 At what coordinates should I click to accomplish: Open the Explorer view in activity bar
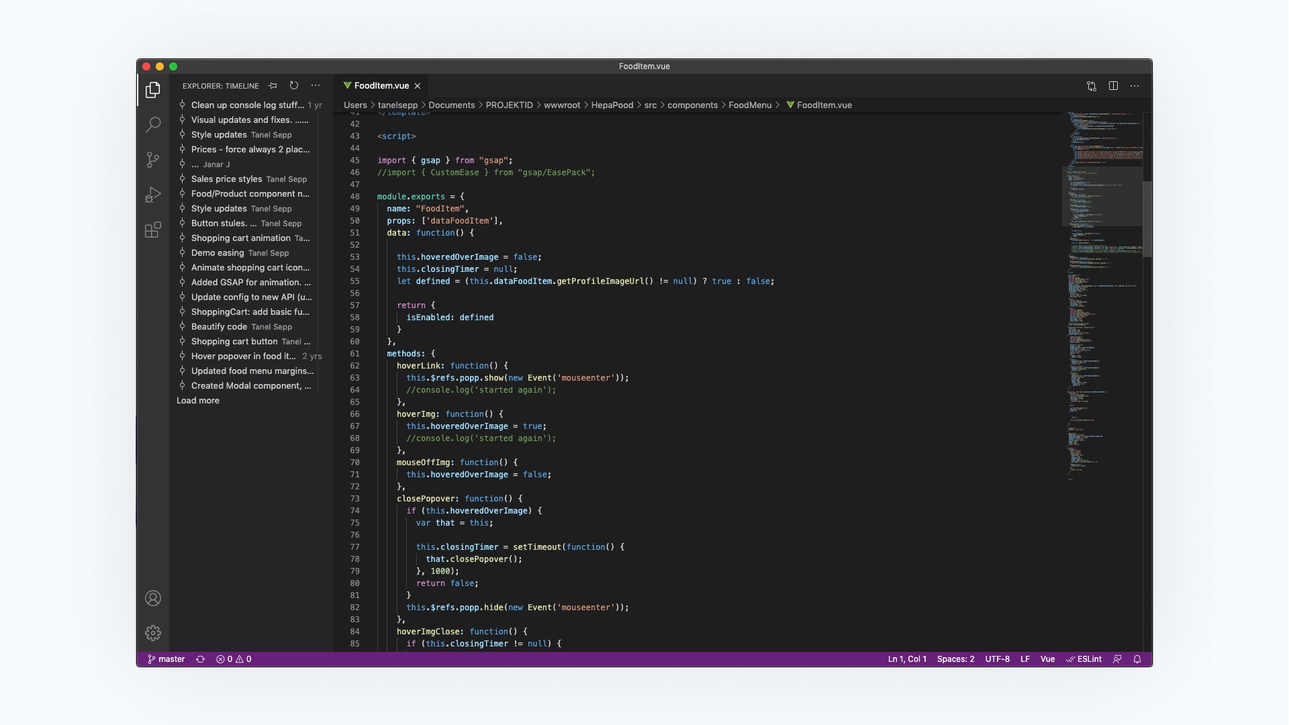point(153,89)
